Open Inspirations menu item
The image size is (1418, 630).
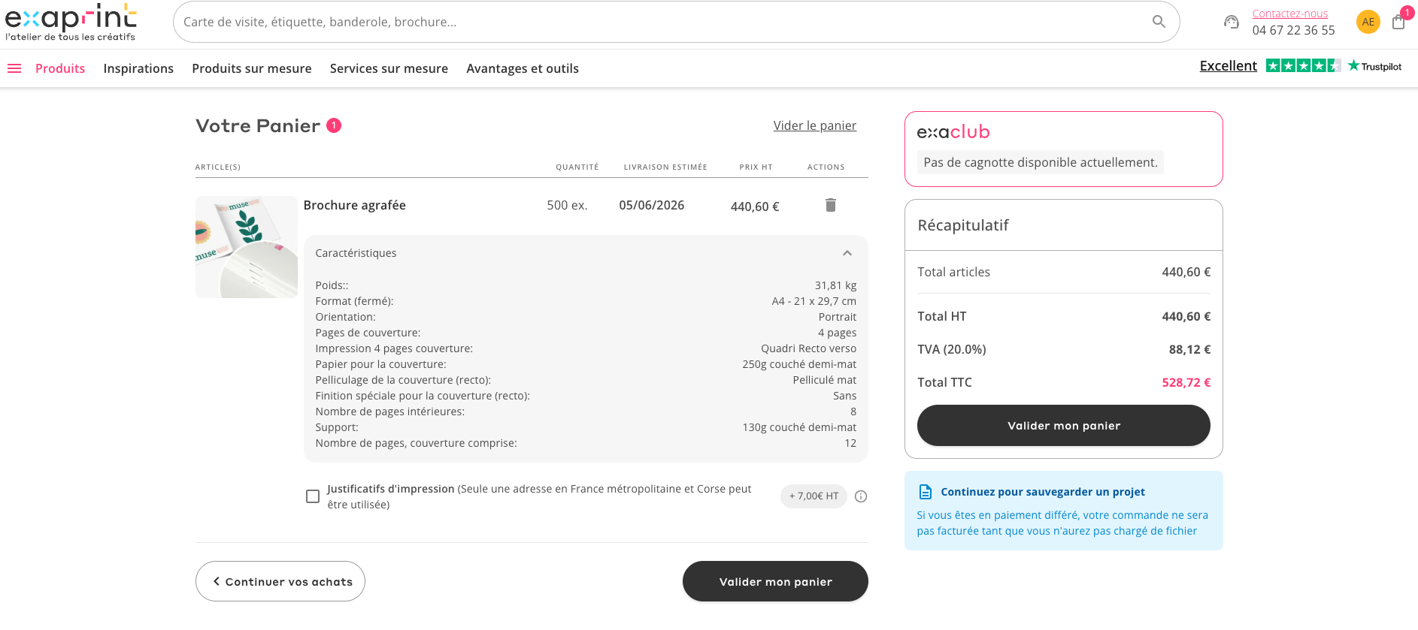point(138,68)
